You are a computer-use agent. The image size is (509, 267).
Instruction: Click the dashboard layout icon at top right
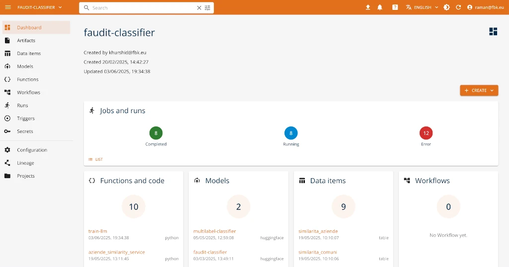(493, 32)
